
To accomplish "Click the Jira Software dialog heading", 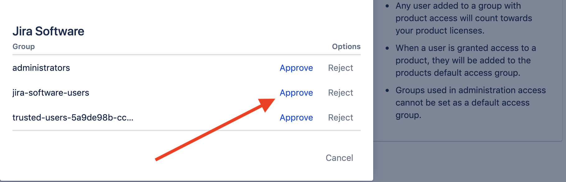I will (49, 31).
